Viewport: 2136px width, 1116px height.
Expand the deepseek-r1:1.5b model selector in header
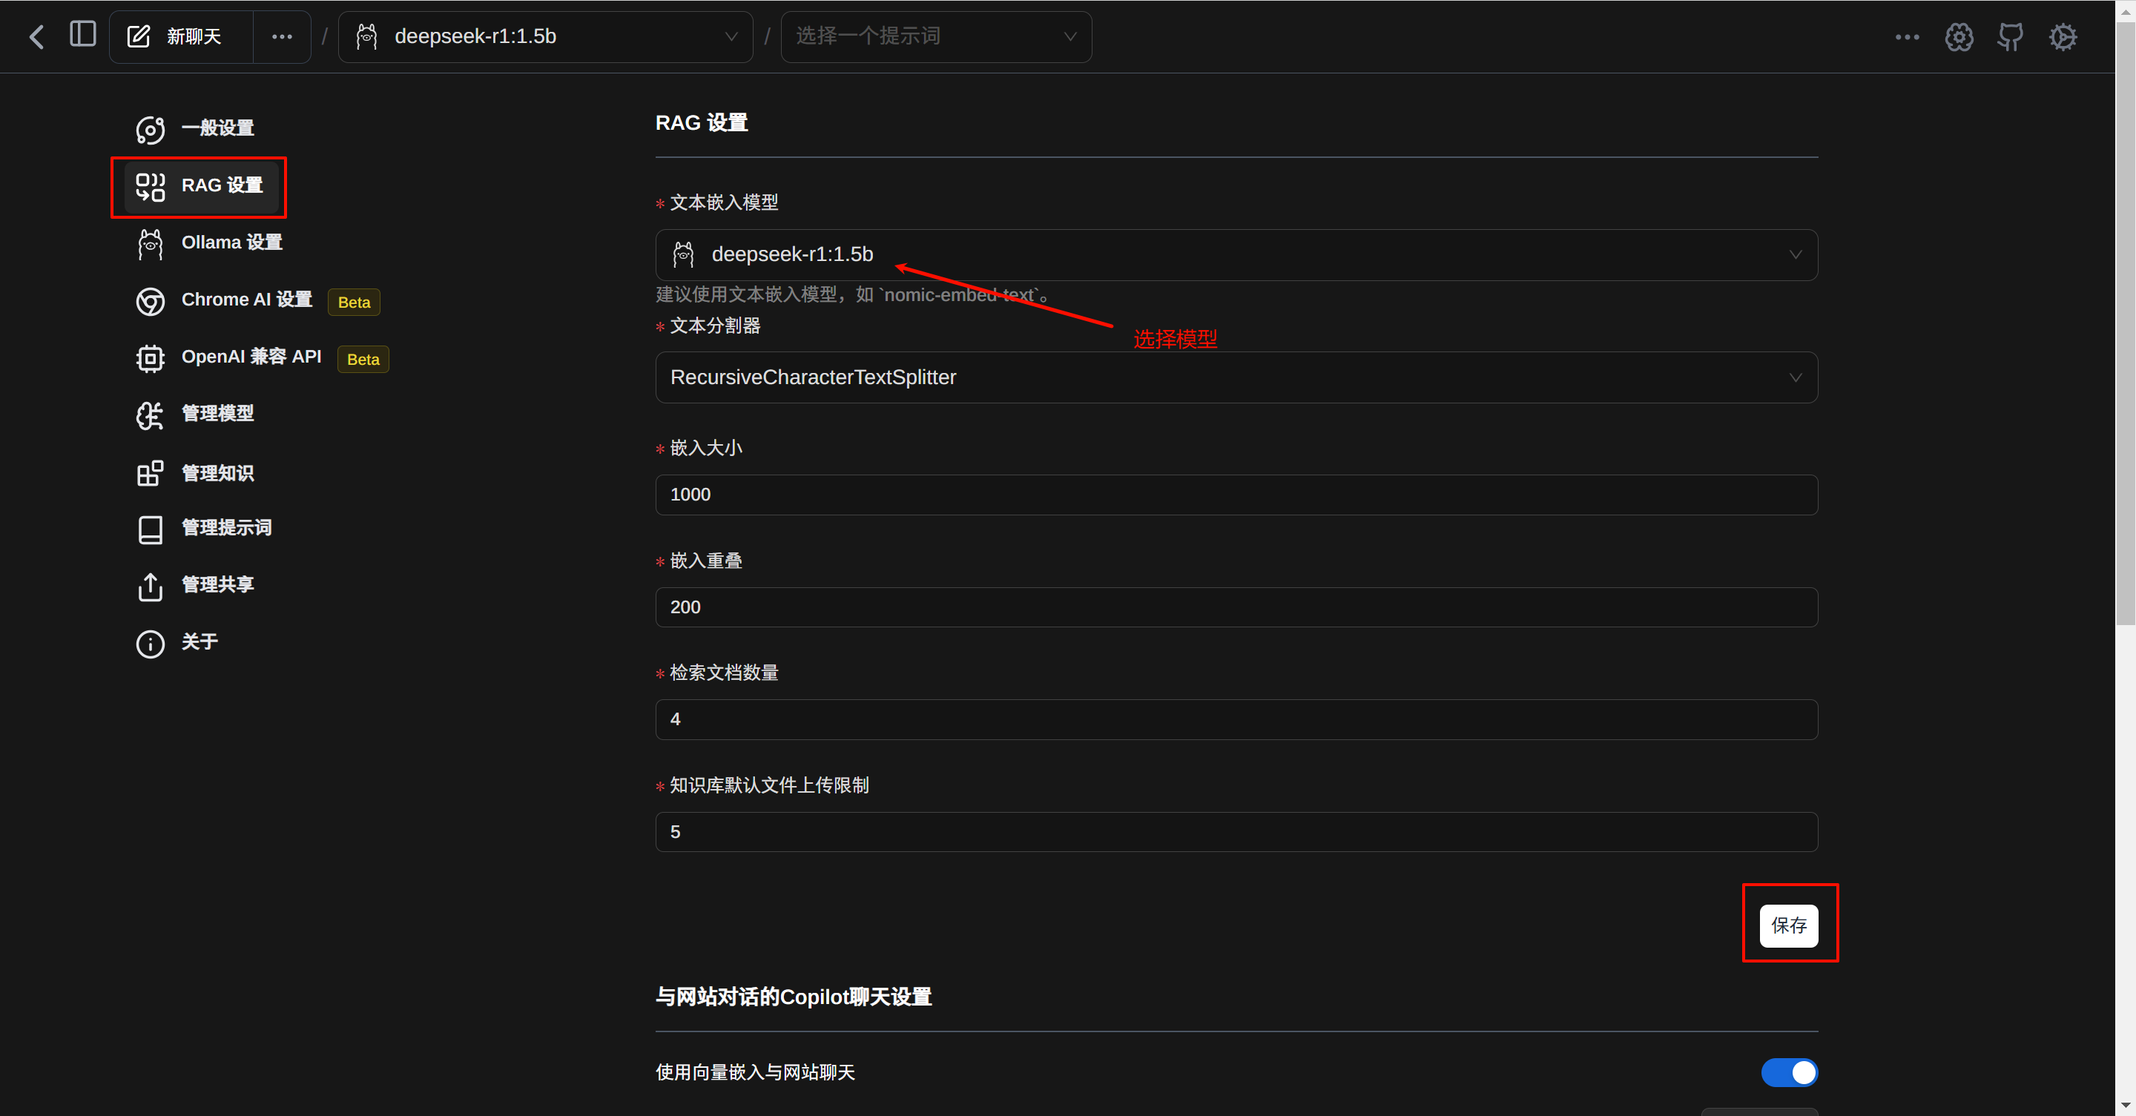tap(546, 36)
